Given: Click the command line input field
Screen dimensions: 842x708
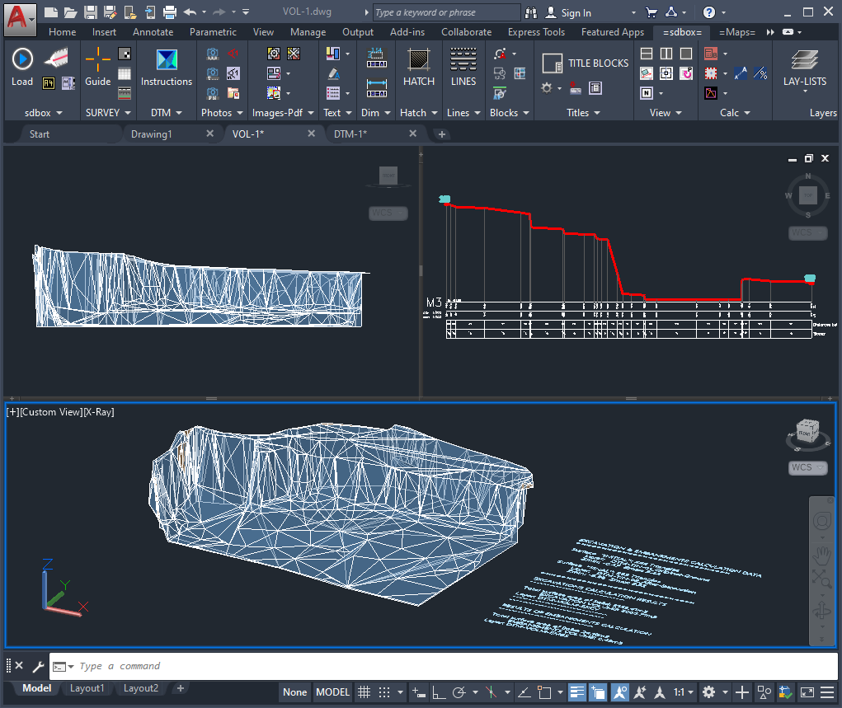Looking at the screenshot, I should click(444, 666).
